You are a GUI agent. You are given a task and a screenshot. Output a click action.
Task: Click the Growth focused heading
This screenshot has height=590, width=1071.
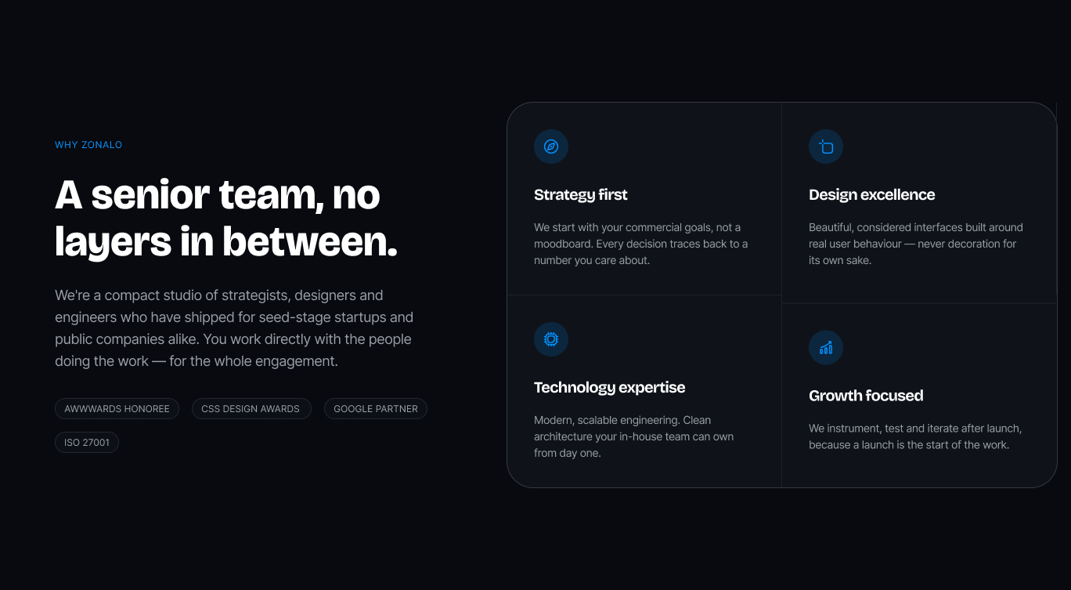[866, 396]
